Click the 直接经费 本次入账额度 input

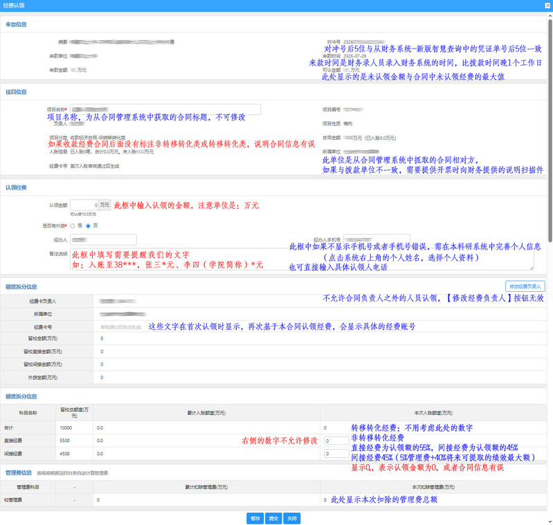point(336,441)
